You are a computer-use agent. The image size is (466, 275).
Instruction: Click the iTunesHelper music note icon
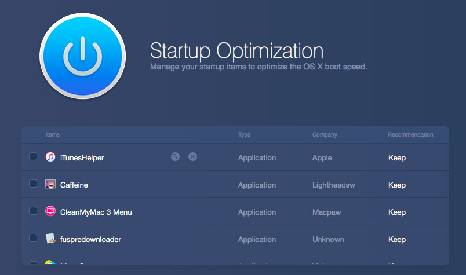tap(50, 157)
